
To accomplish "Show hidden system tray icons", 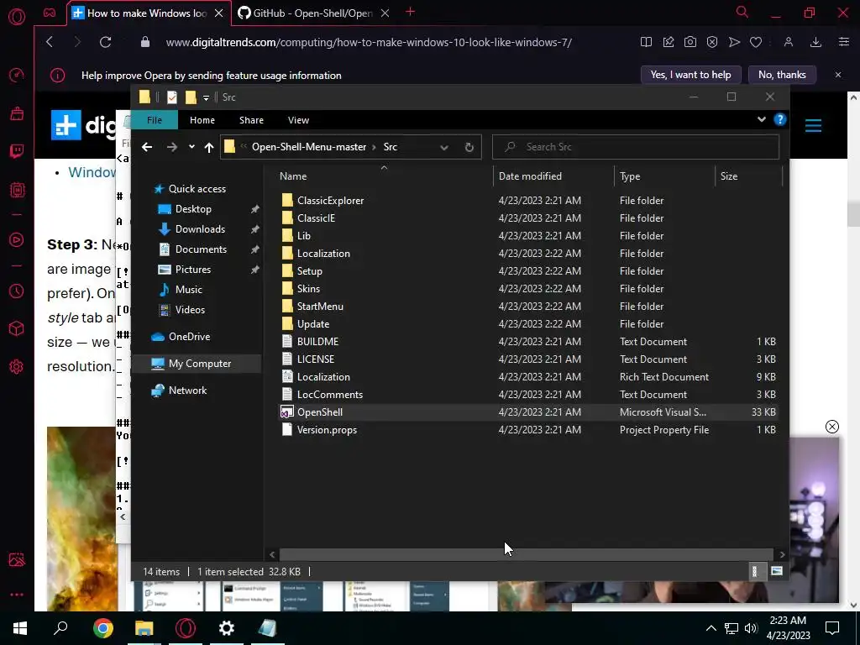I will click(711, 628).
